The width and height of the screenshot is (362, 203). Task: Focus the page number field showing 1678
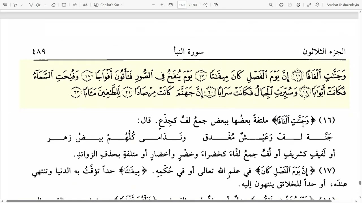182,5
